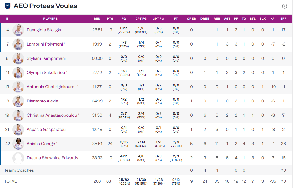This screenshot has width=293, height=188.
Task: Click the PTS column header
Action: pyautogui.click(x=110, y=19)
